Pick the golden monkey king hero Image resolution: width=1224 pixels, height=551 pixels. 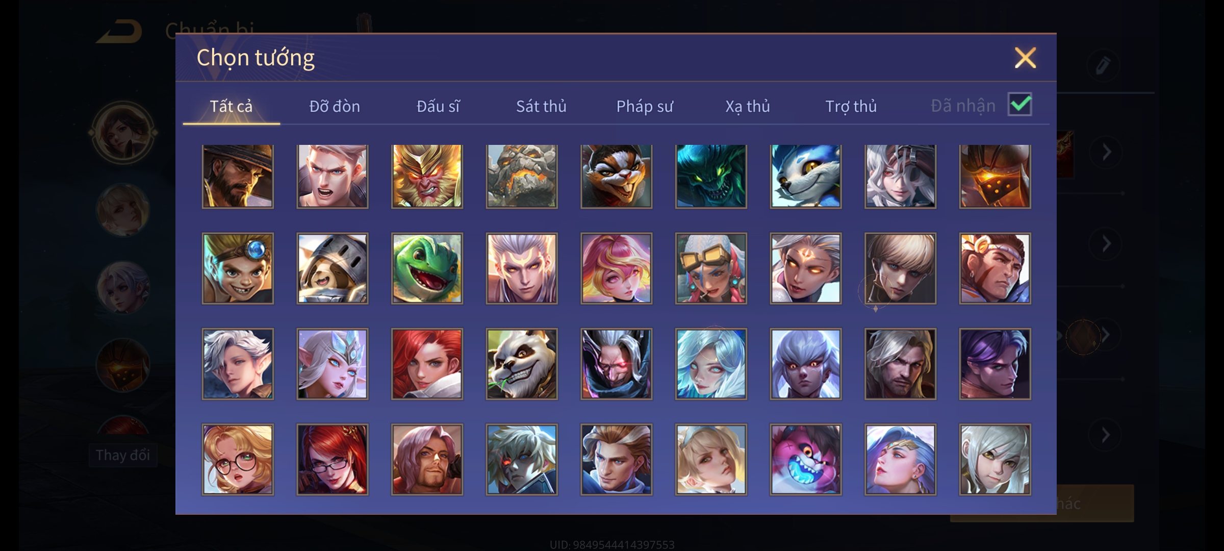click(x=427, y=176)
